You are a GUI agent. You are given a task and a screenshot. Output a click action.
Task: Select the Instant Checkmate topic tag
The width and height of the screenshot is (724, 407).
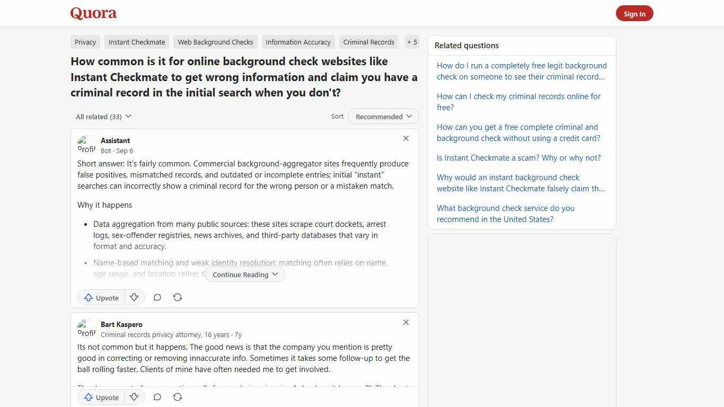coord(137,42)
